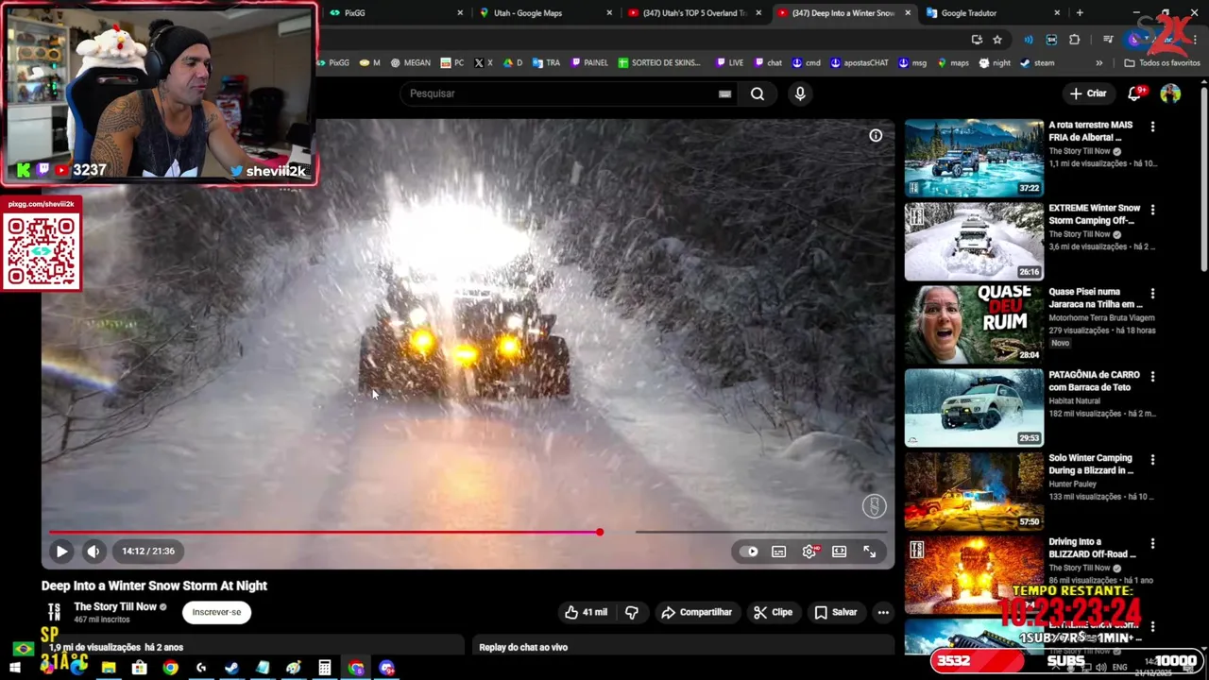This screenshot has height=680, width=1209.
Task: Open A rota terrestre MAIS FRIA thumbnail
Action: (974, 158)
